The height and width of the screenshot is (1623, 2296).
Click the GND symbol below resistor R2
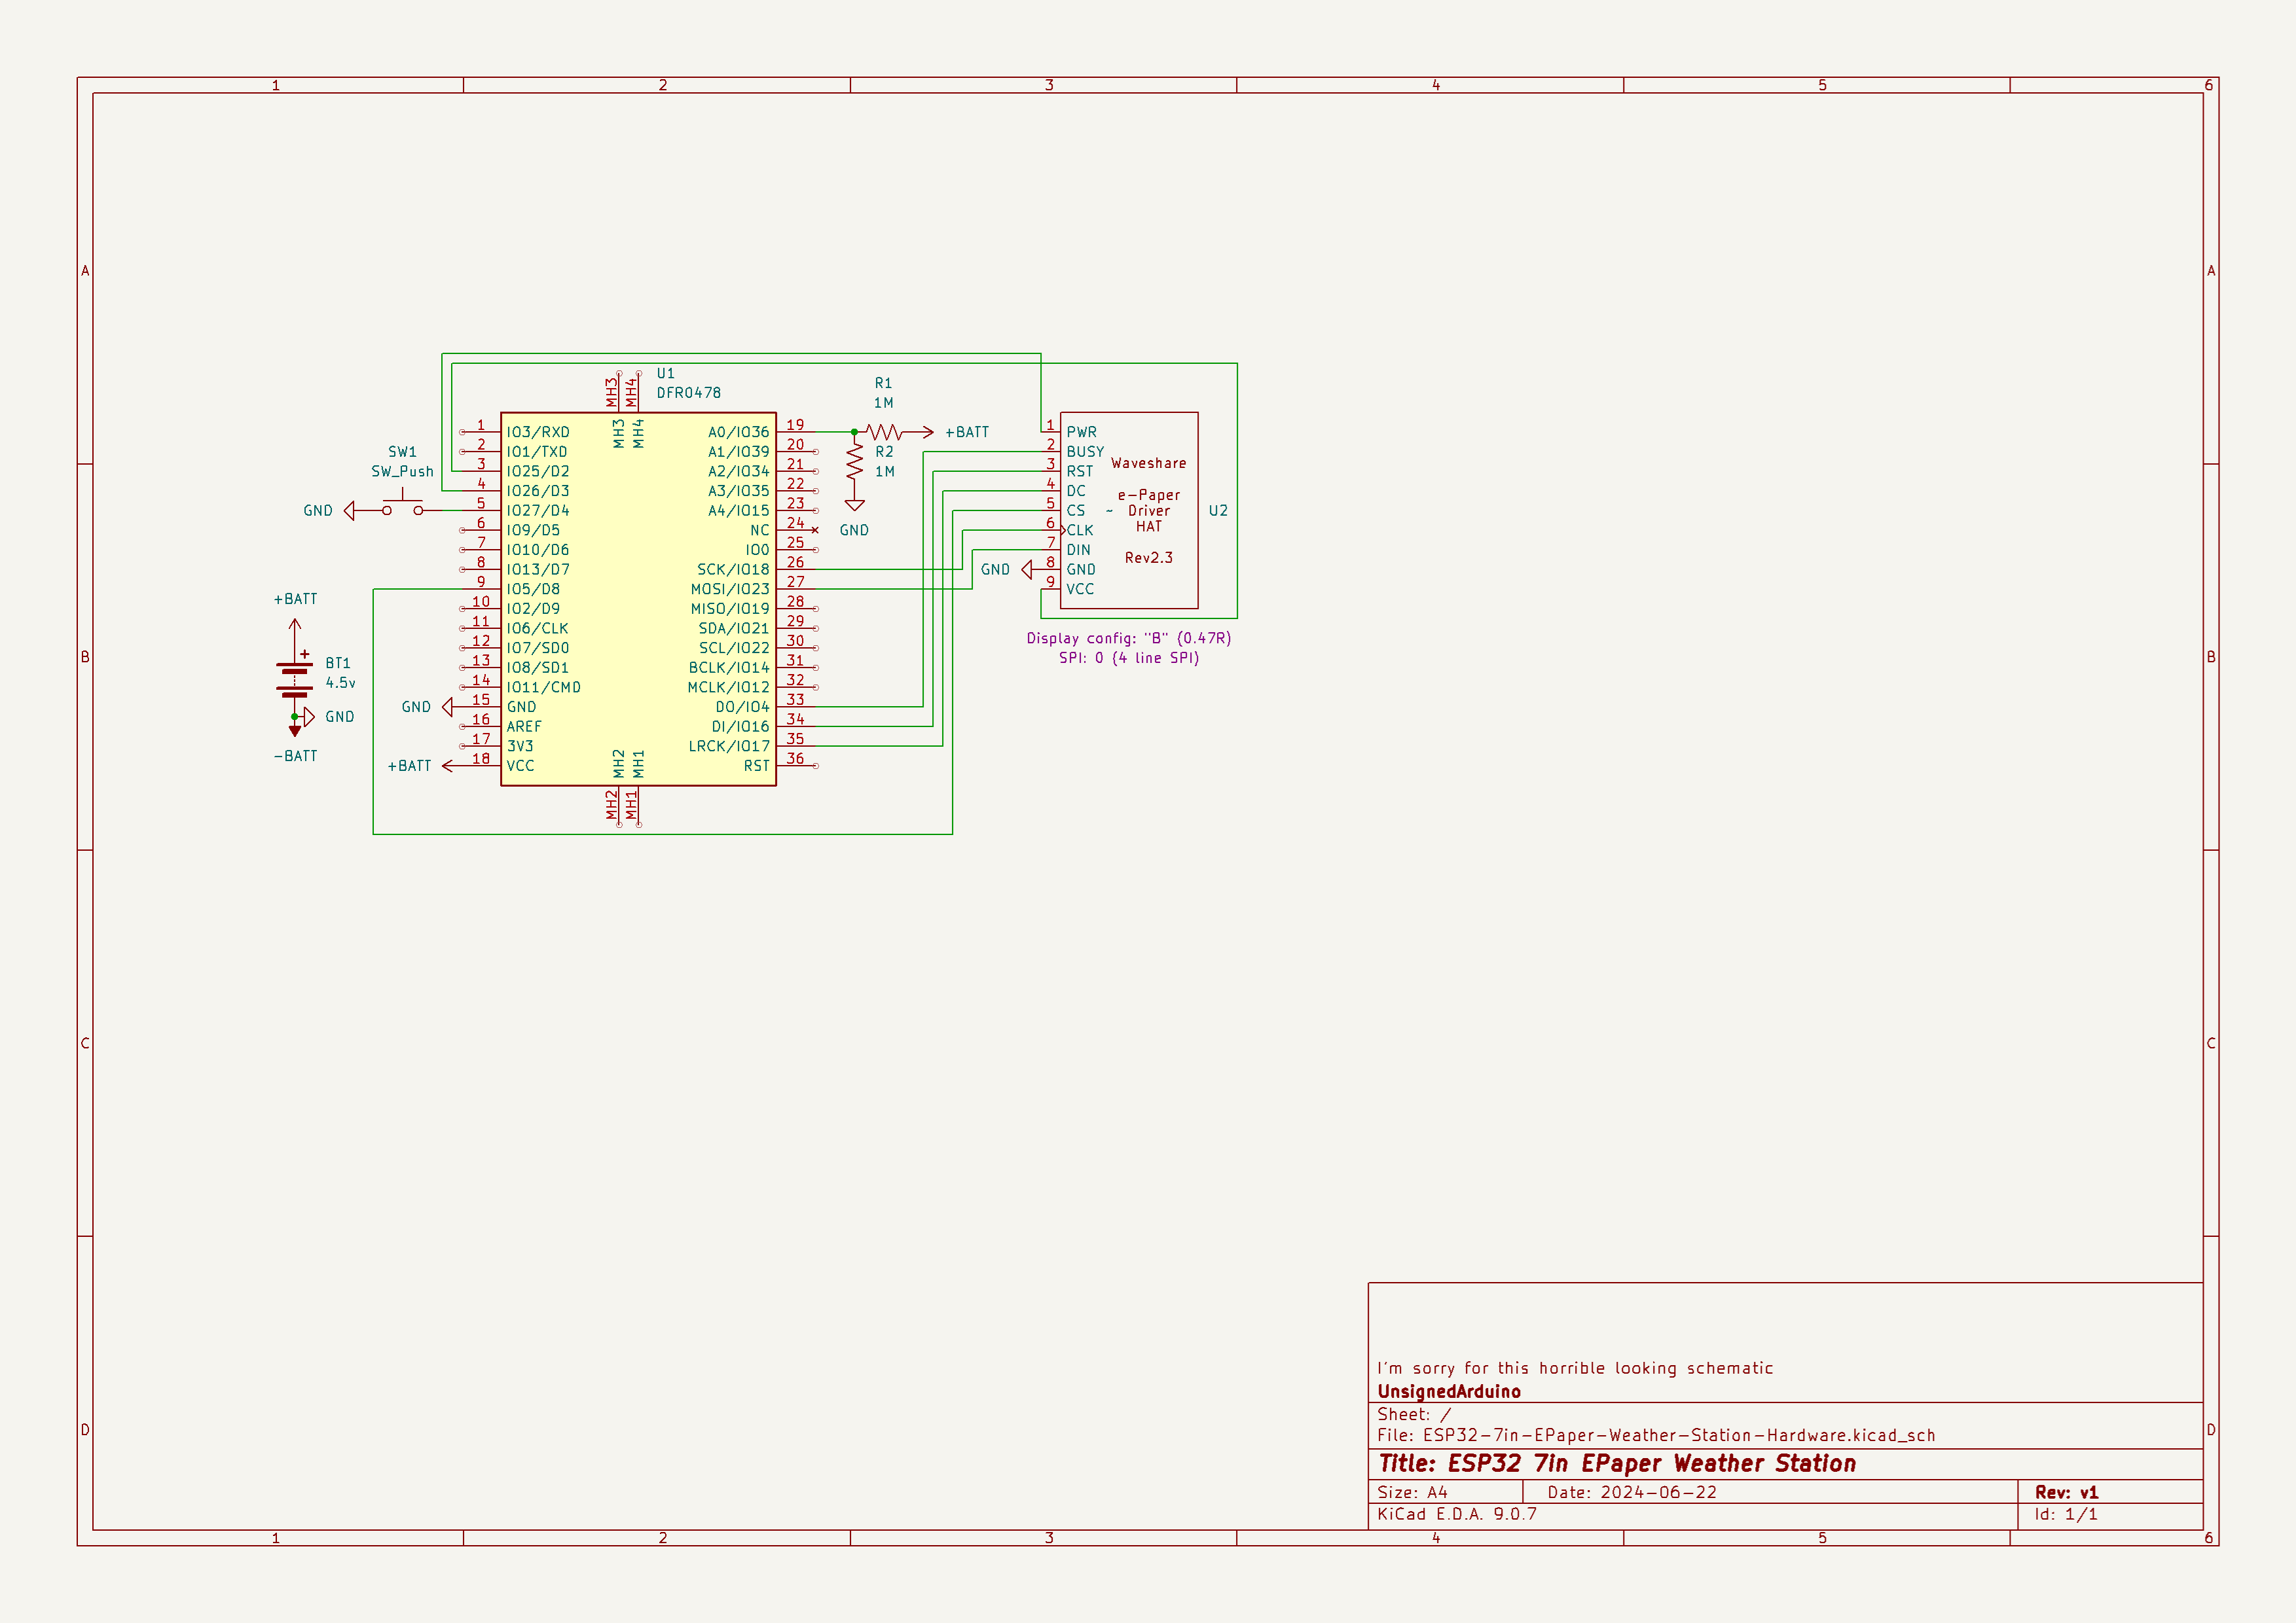[854, 506]
